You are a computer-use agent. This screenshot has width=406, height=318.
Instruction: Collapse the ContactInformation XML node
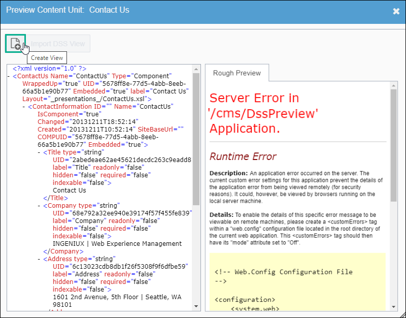(24, 107)
